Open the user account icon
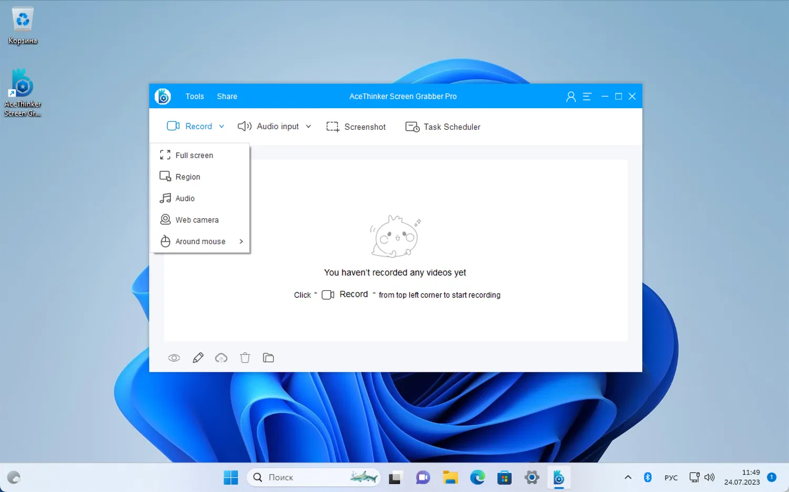Image resolution: width=789 pixels, height=492 pixels. 571,97
